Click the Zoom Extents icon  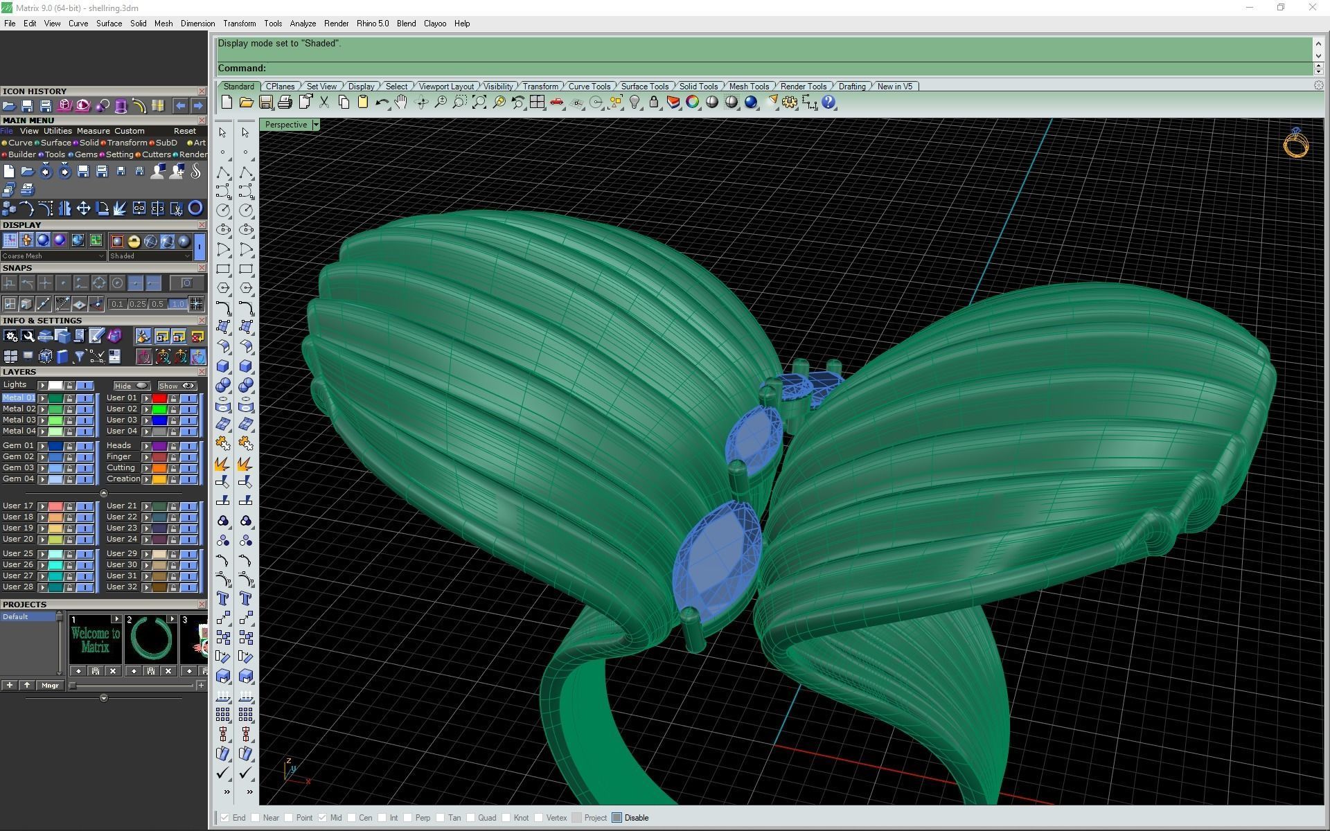[479, 102]
